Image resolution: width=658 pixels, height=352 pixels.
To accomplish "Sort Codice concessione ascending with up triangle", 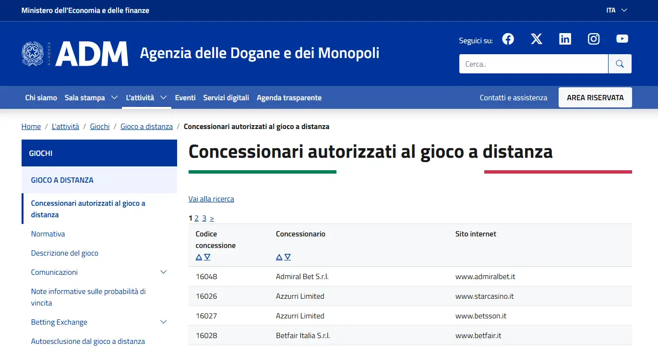I will pos(199,257).
